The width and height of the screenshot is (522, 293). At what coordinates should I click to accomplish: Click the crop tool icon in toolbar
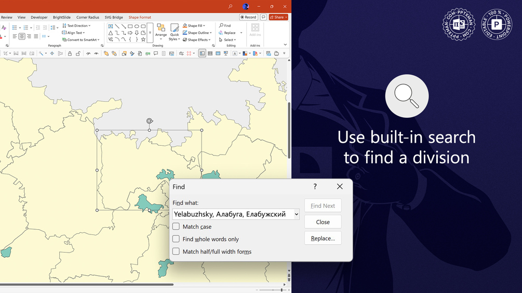tap(6, 53)
